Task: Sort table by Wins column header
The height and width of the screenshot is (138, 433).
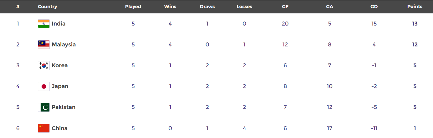Action: [170, 7]
